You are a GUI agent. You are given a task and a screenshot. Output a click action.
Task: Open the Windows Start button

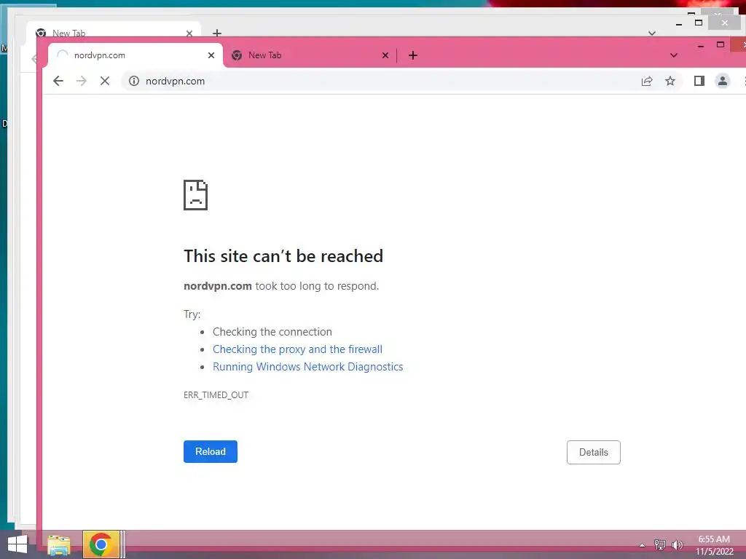click(x=17, y=544)
